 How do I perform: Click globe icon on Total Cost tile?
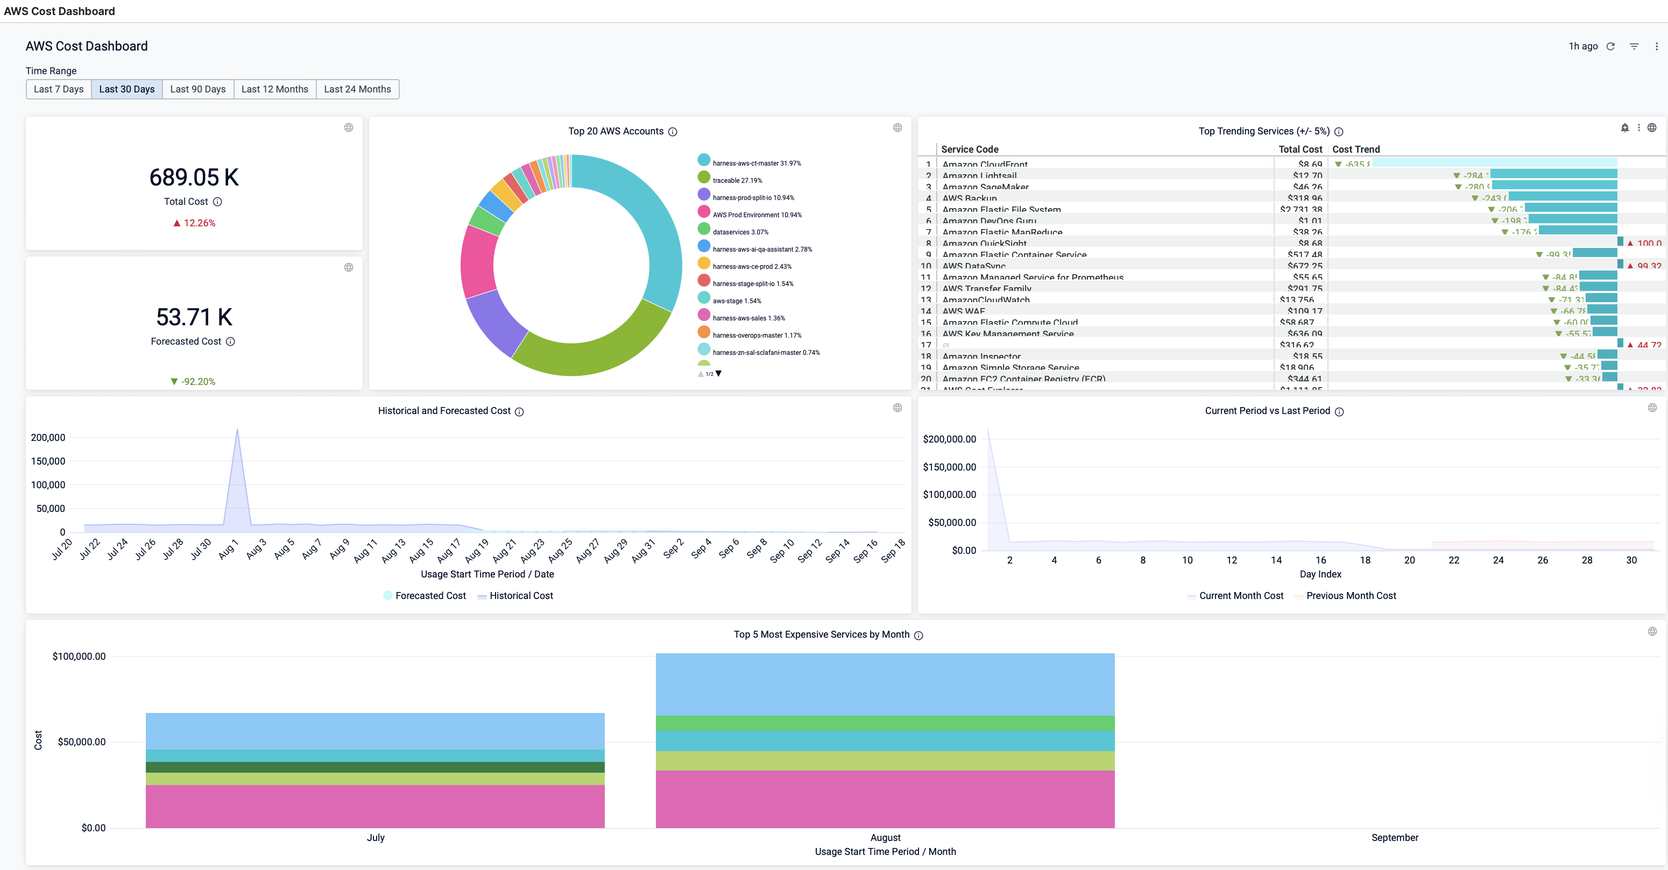348,127
